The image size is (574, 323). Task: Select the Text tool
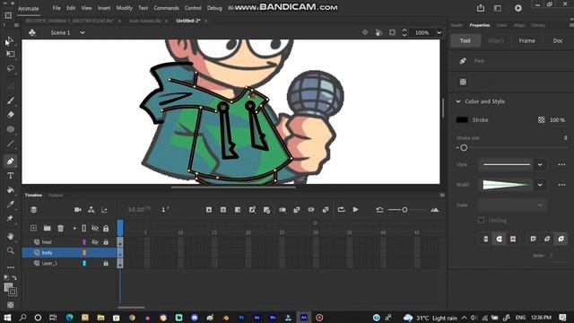(x=11, y=176)
